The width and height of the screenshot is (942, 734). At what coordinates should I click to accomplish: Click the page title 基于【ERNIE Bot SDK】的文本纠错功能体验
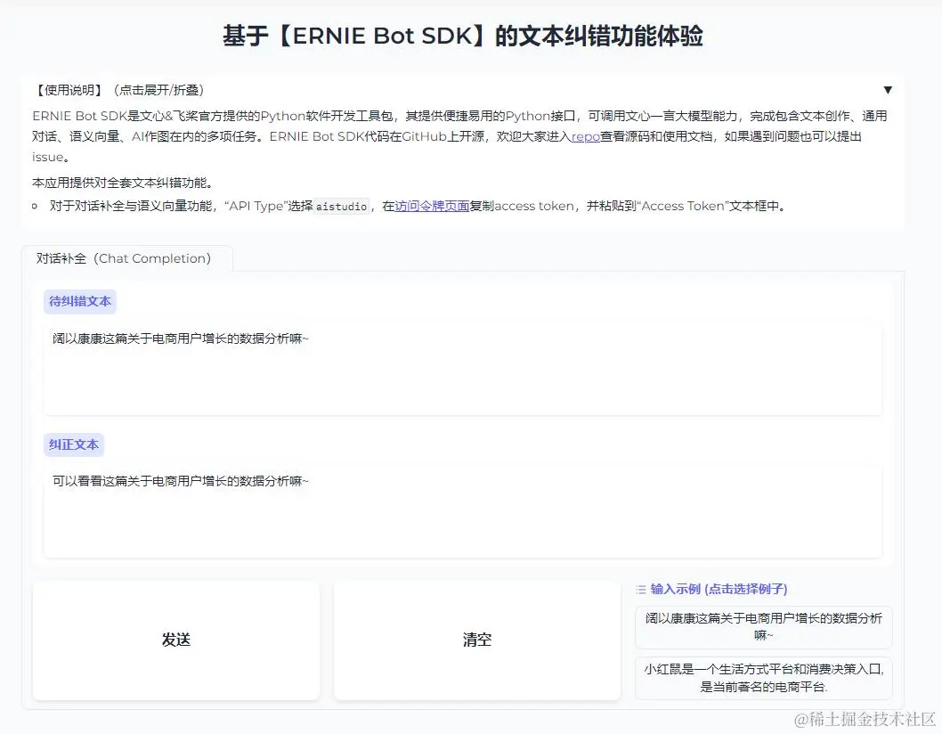pos(463,36)
